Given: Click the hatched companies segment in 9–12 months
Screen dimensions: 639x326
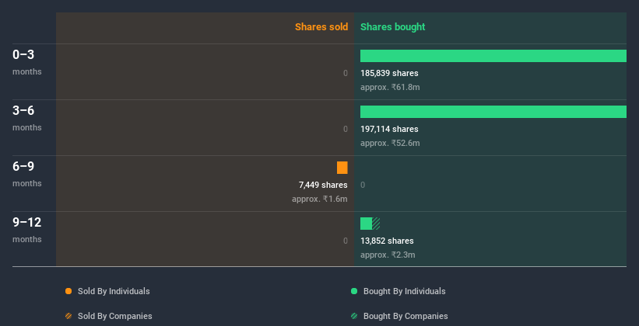Looking at the screenshot, I should [x=376, y=224].
